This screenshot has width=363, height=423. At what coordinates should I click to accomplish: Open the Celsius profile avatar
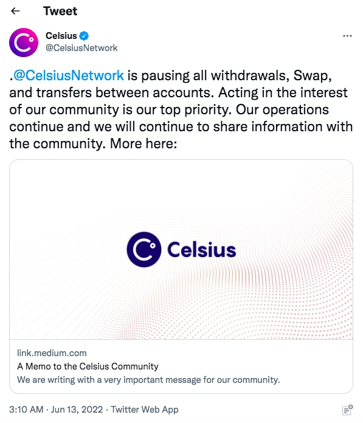coord(24,43)
